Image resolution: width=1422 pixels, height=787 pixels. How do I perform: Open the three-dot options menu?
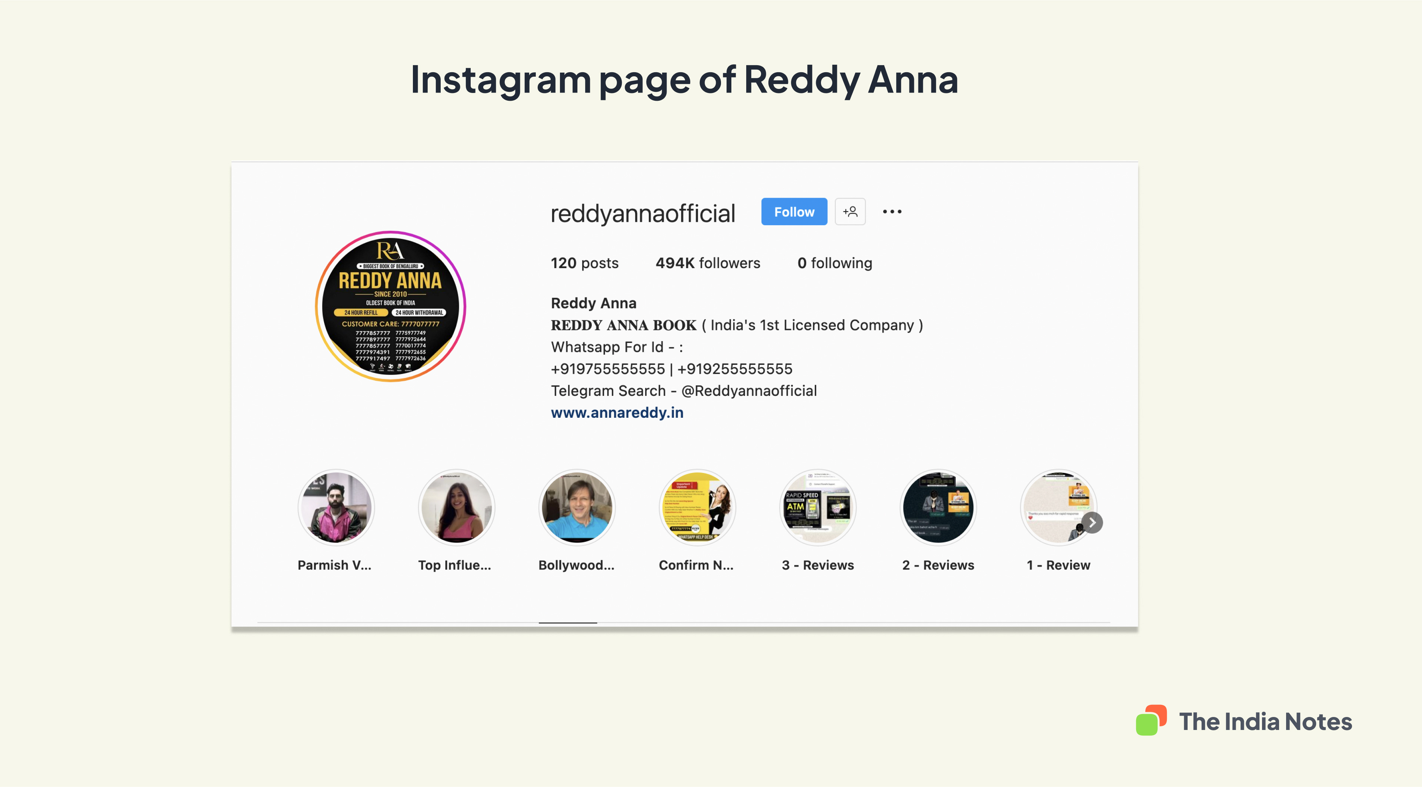pyautogui.click(x=892, y=212)
